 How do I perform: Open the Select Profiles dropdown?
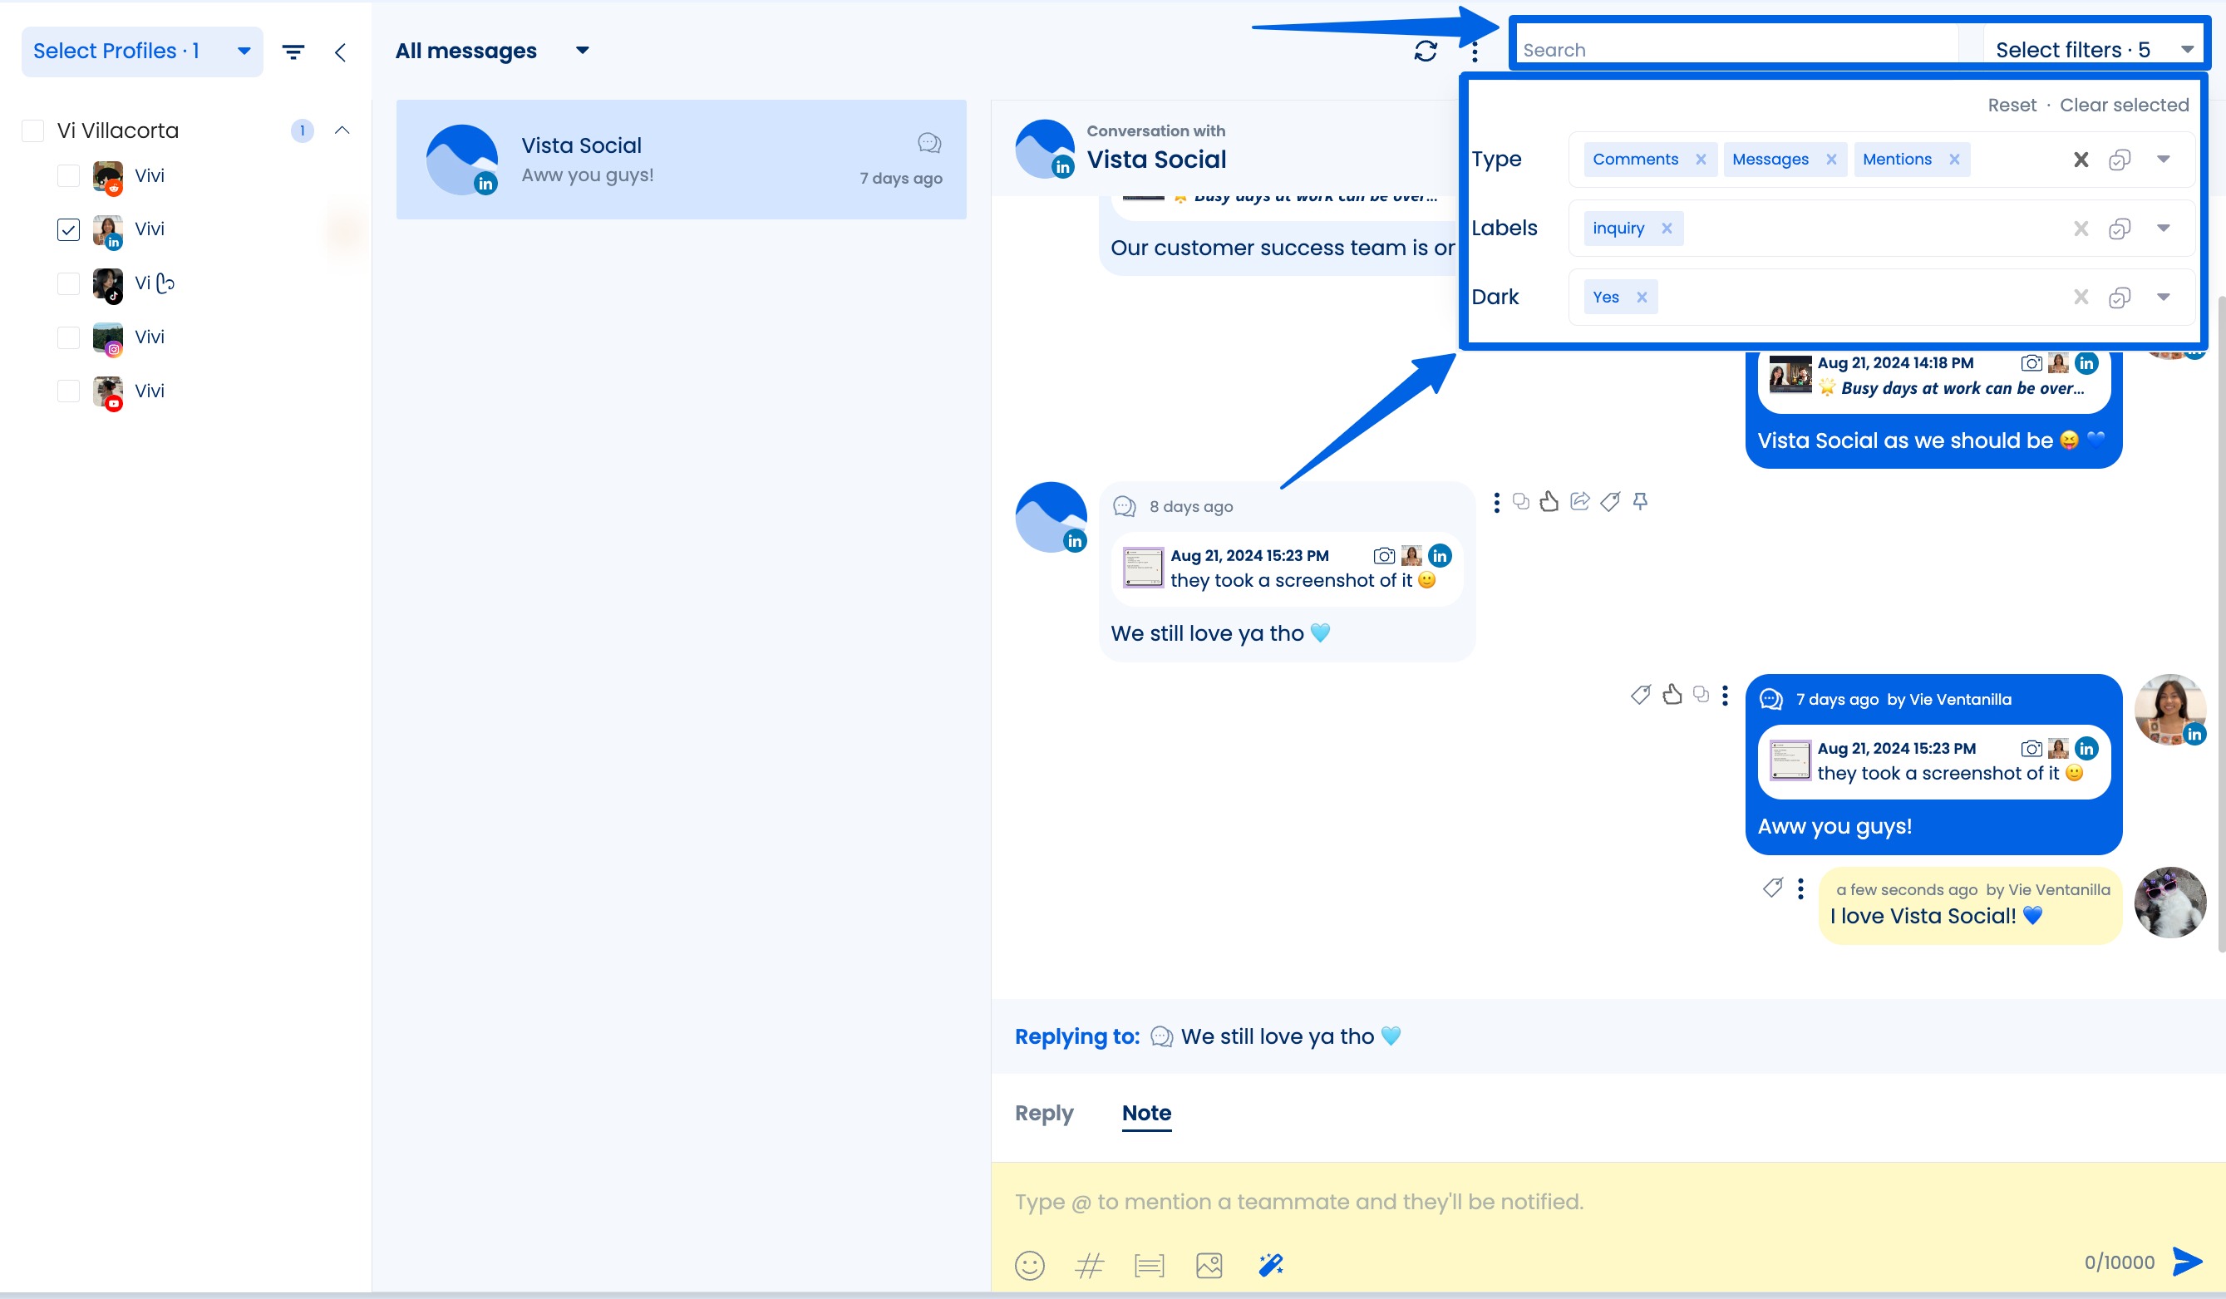coord(142,52)
